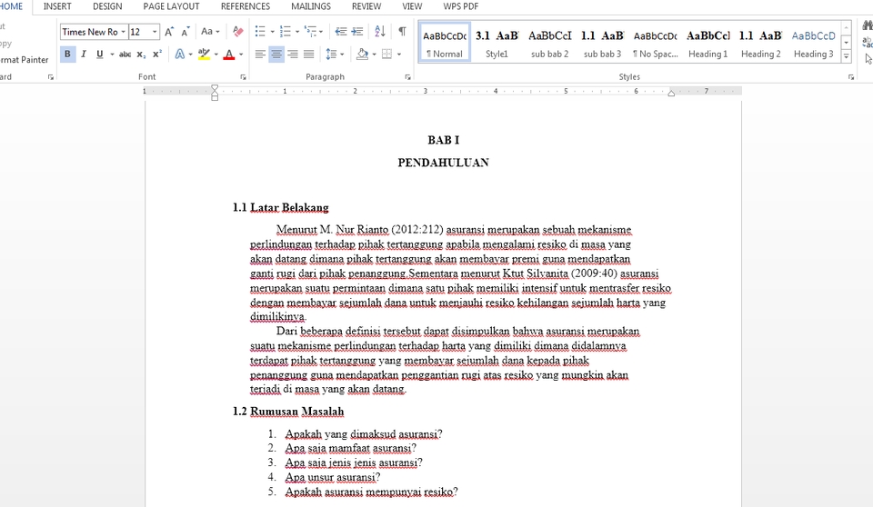The image size is (873, 507).
Task: Apply the sub bab 3 style
Action: (602, 43)
